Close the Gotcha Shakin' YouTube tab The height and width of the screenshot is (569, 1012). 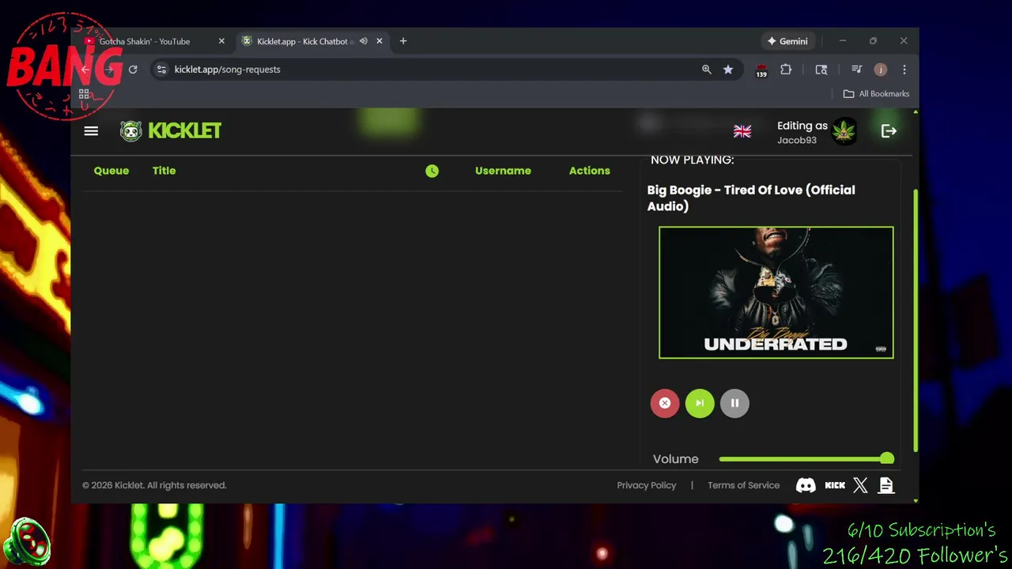coord(221,41)
